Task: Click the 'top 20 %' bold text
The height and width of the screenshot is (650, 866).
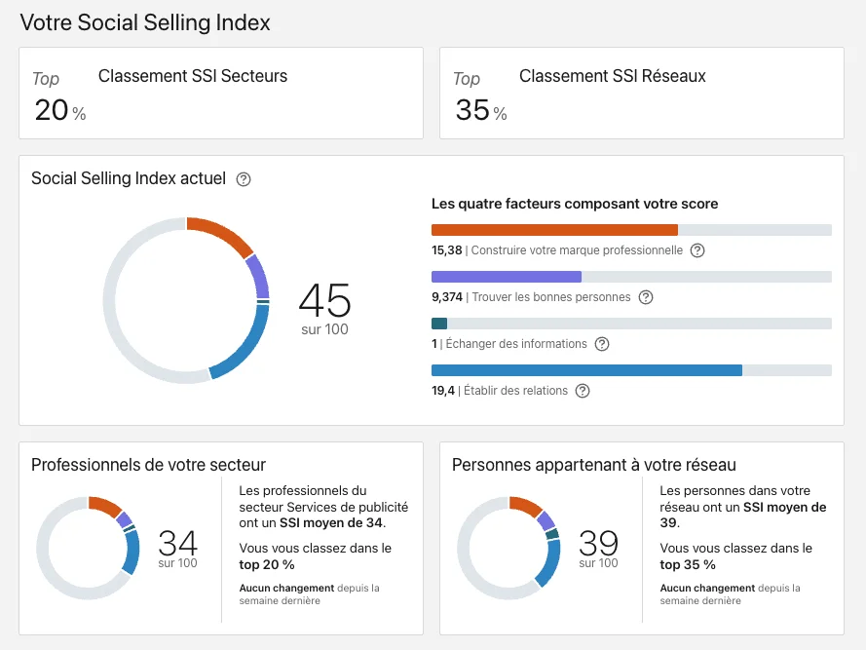Action: point(267,565)
